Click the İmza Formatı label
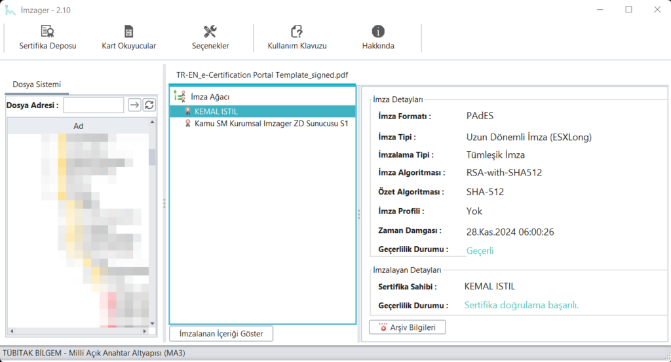 coord(404,117)
